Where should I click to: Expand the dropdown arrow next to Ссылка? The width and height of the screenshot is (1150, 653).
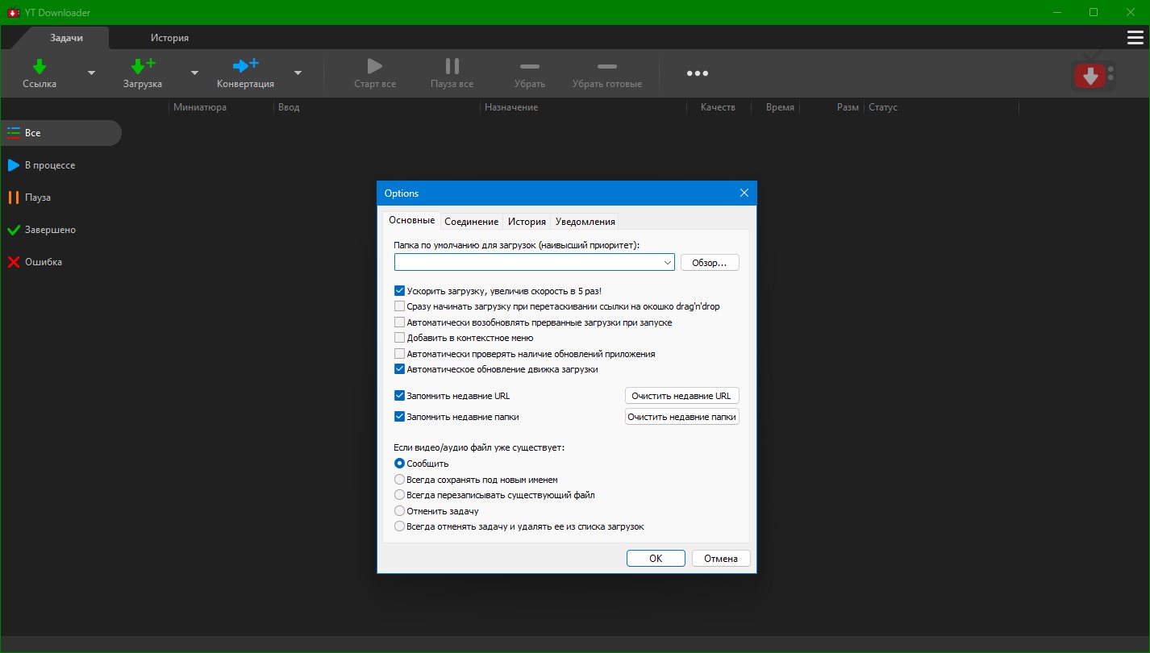91,73
